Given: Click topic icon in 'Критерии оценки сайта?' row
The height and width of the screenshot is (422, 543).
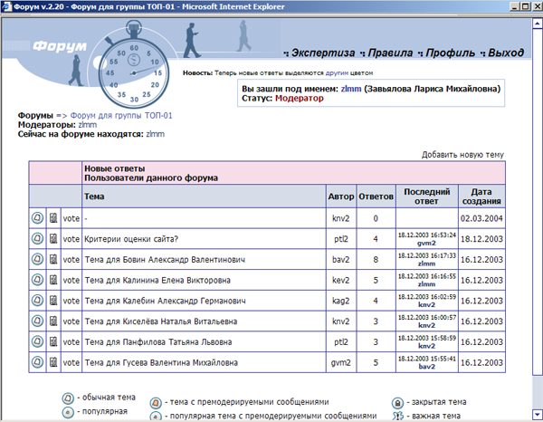Looking at the screenshot, I should pyautogui.click(x=37, y=239).
